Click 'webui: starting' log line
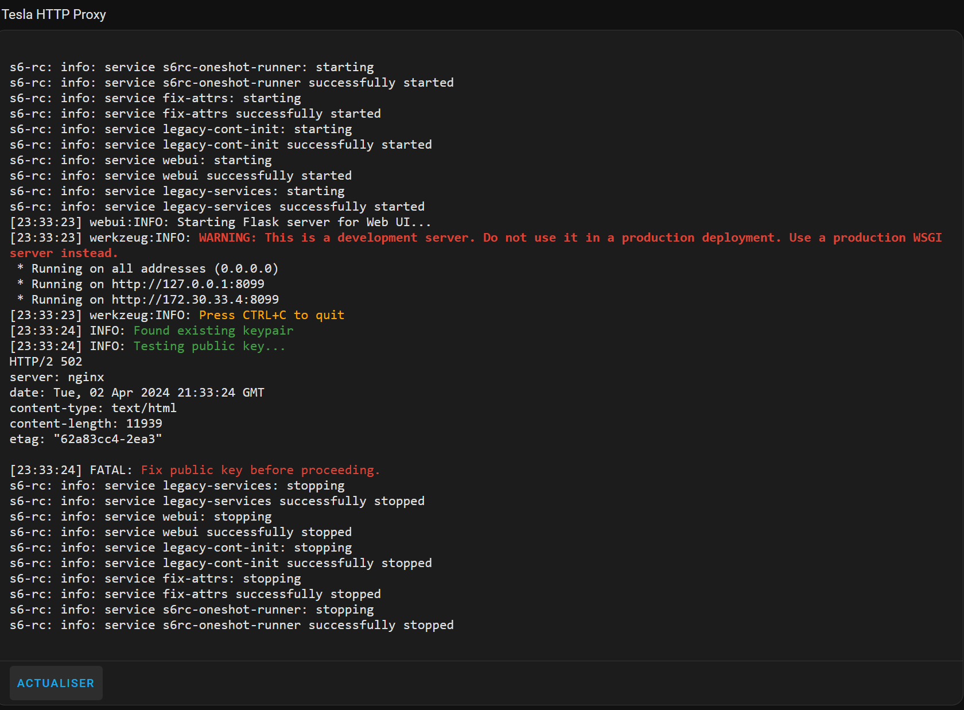 pyautogui.click(x=141, y=160)
